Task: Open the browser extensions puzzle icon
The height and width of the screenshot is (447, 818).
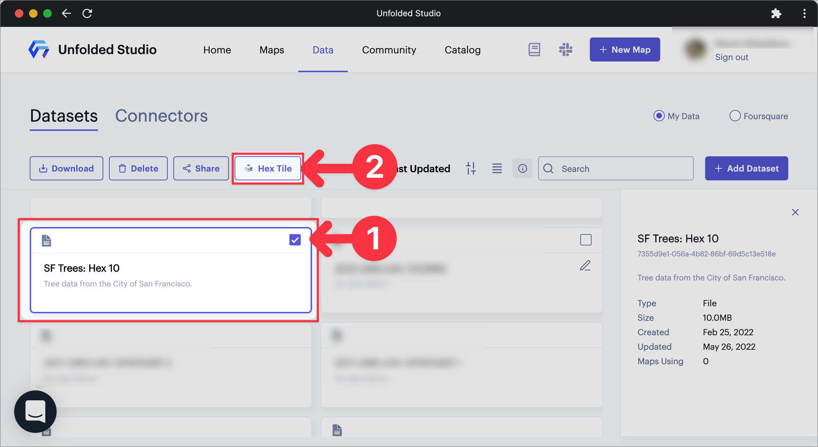Action: [x=776, y=13]
